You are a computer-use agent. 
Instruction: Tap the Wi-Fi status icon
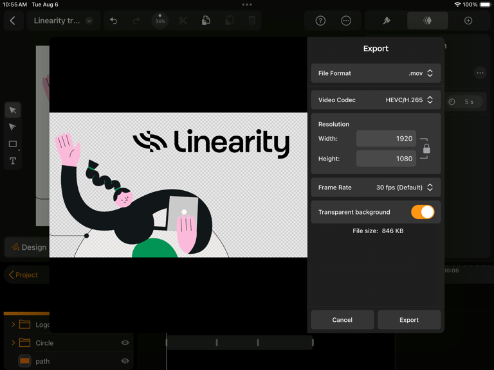pyautogui.click(x=457, y=4)
